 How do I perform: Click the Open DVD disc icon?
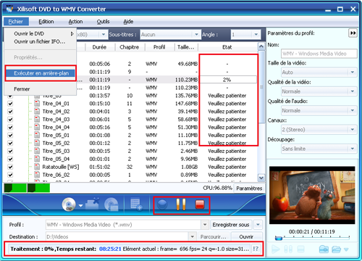69,204
